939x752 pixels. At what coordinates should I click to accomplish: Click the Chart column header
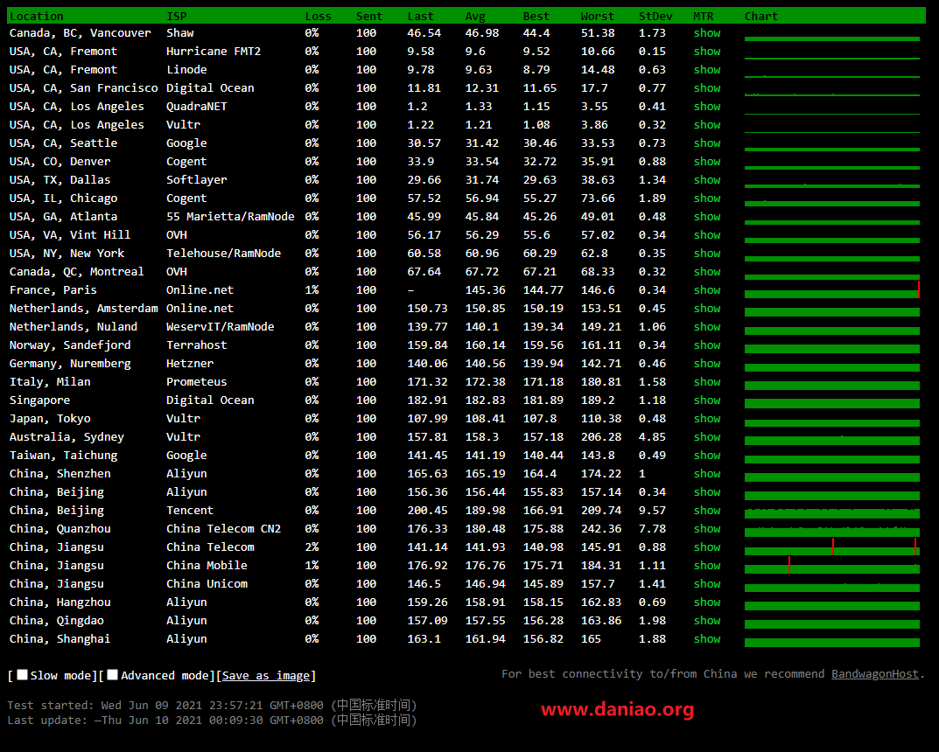coord(761,16)
